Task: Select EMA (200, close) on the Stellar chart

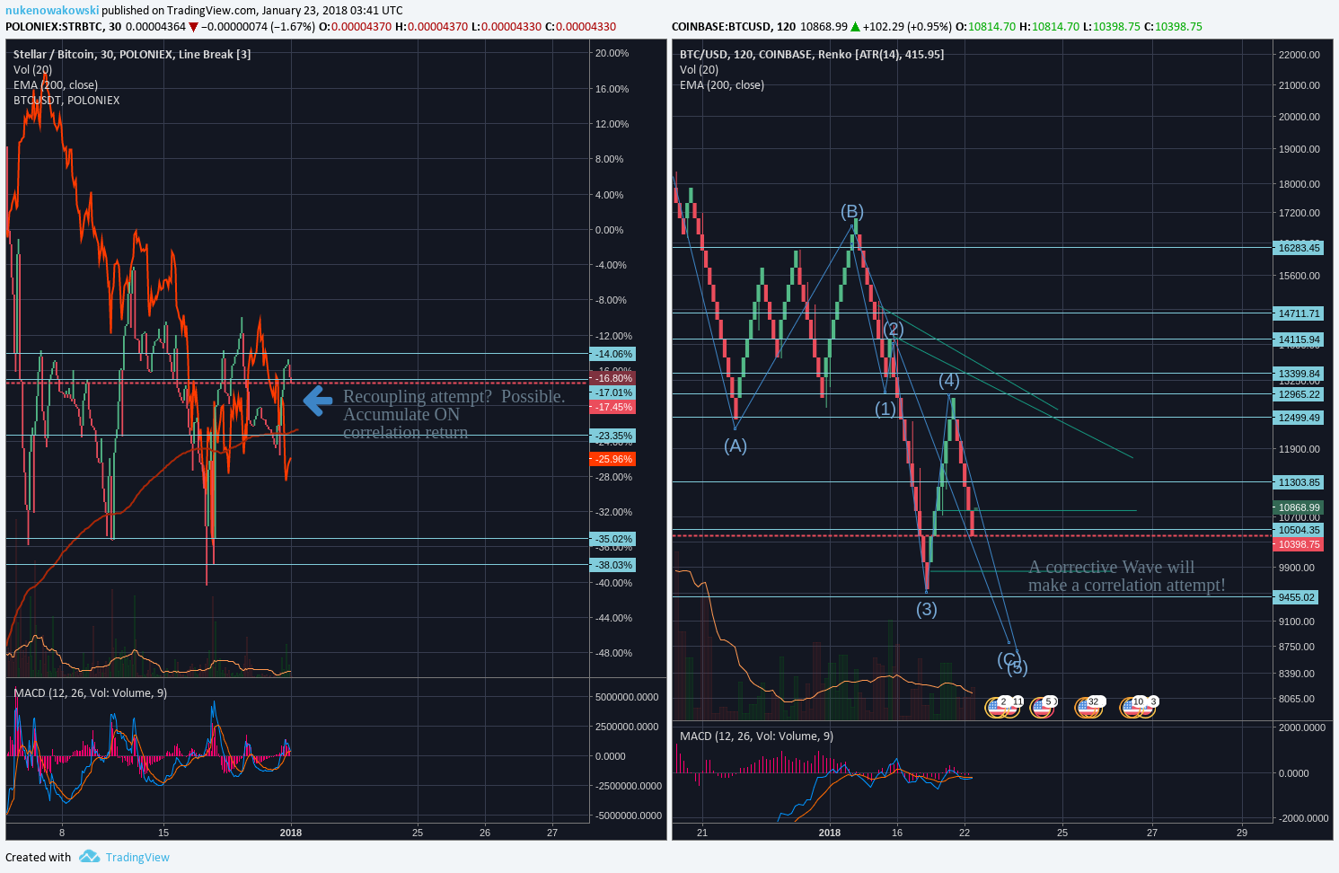Action: 56,84
